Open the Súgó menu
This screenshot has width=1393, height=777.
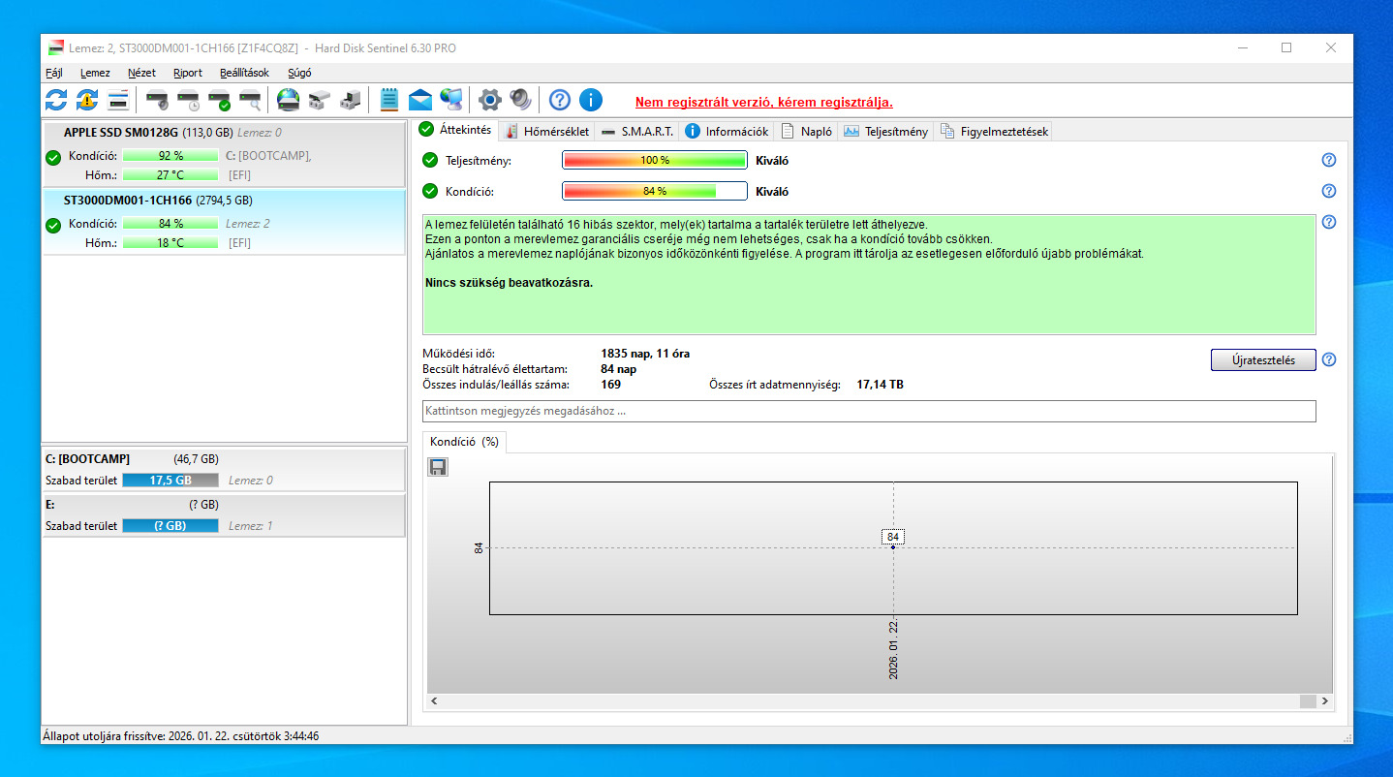[x=299, y=73]
